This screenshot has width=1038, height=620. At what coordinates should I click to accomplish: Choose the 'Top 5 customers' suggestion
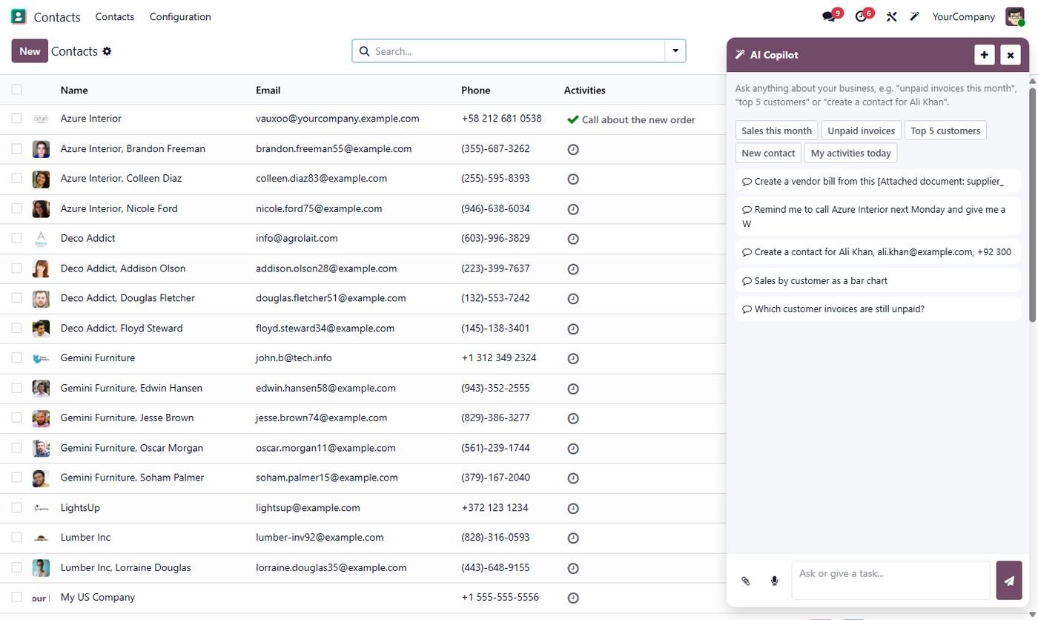click(945, 131)
